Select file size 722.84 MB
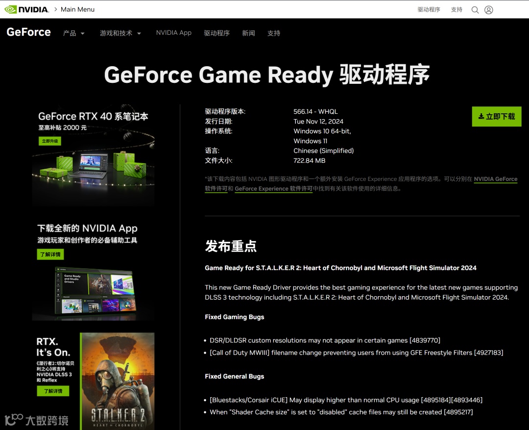Image resolution: width=529 pixels, height=430 pixels. tap(309, 160)
